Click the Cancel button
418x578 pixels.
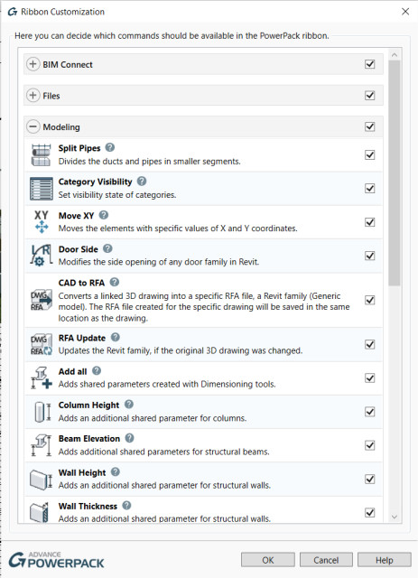(x=326, y=560)
